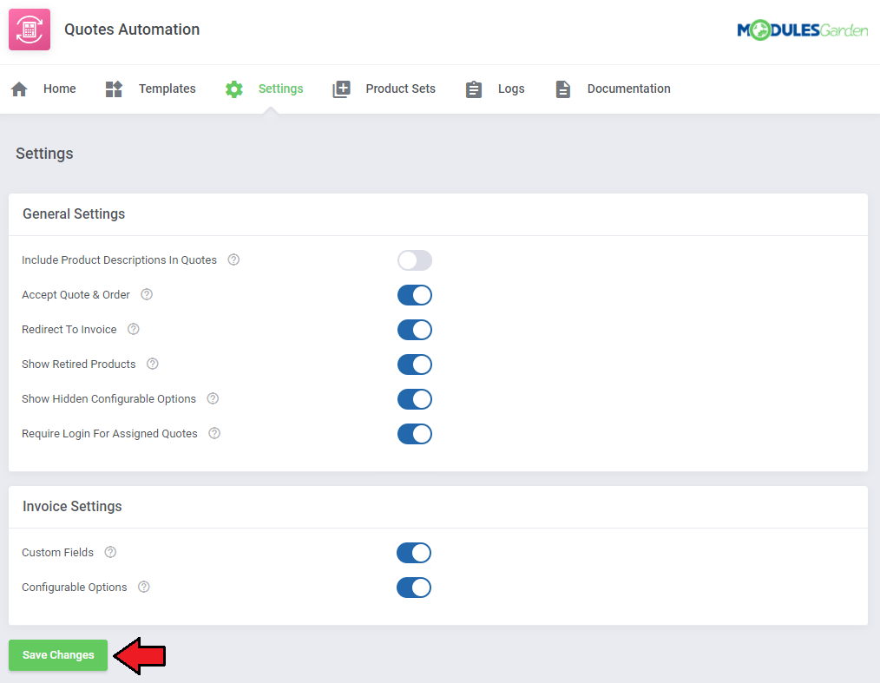Click the General Settings section header
This screenshot has height=683, width=880.
click(74, 214)
